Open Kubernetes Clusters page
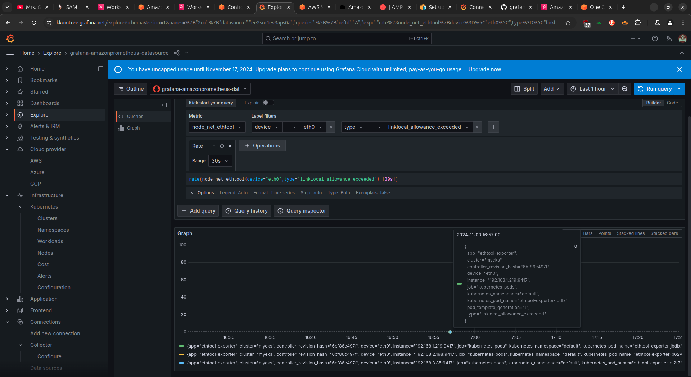Image resolution: width=691 pixels, height=377 pixels. 48,218
